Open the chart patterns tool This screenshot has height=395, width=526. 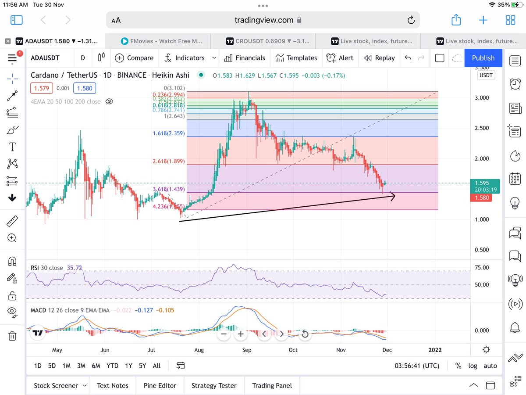(x=12, y=164)
